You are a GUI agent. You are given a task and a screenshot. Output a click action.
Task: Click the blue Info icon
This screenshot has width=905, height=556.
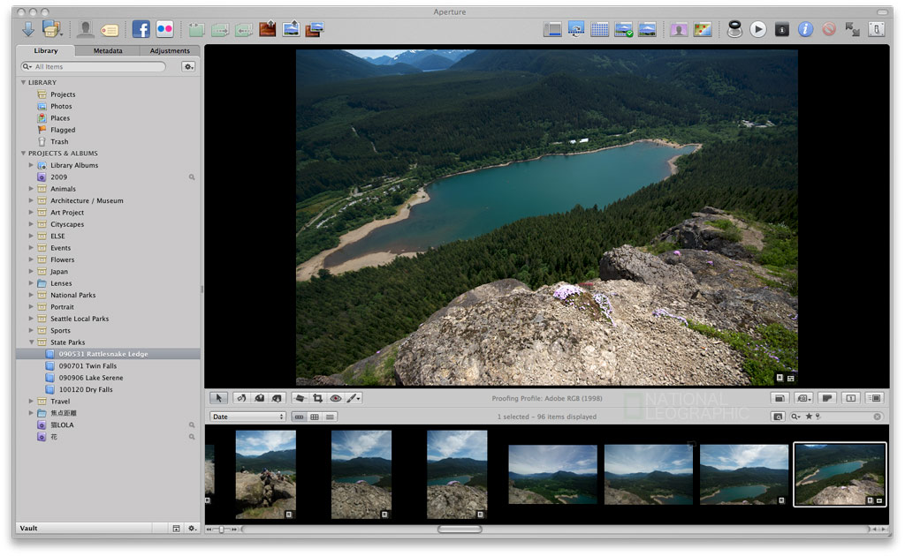coord(805,29)
